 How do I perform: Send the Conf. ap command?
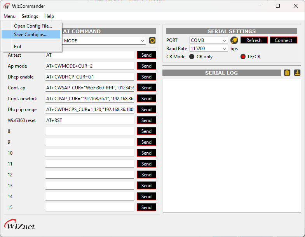(x=146, y=88)
